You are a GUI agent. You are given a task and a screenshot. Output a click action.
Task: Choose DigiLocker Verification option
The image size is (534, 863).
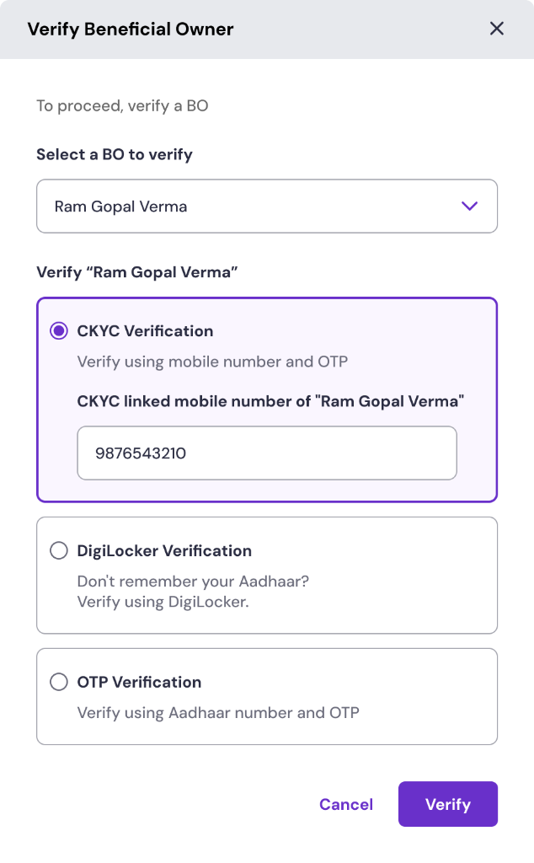pos(58,550)
